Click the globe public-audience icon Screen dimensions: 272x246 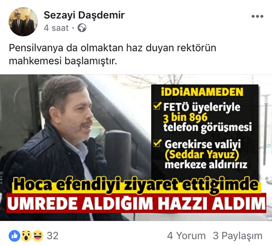82,28
